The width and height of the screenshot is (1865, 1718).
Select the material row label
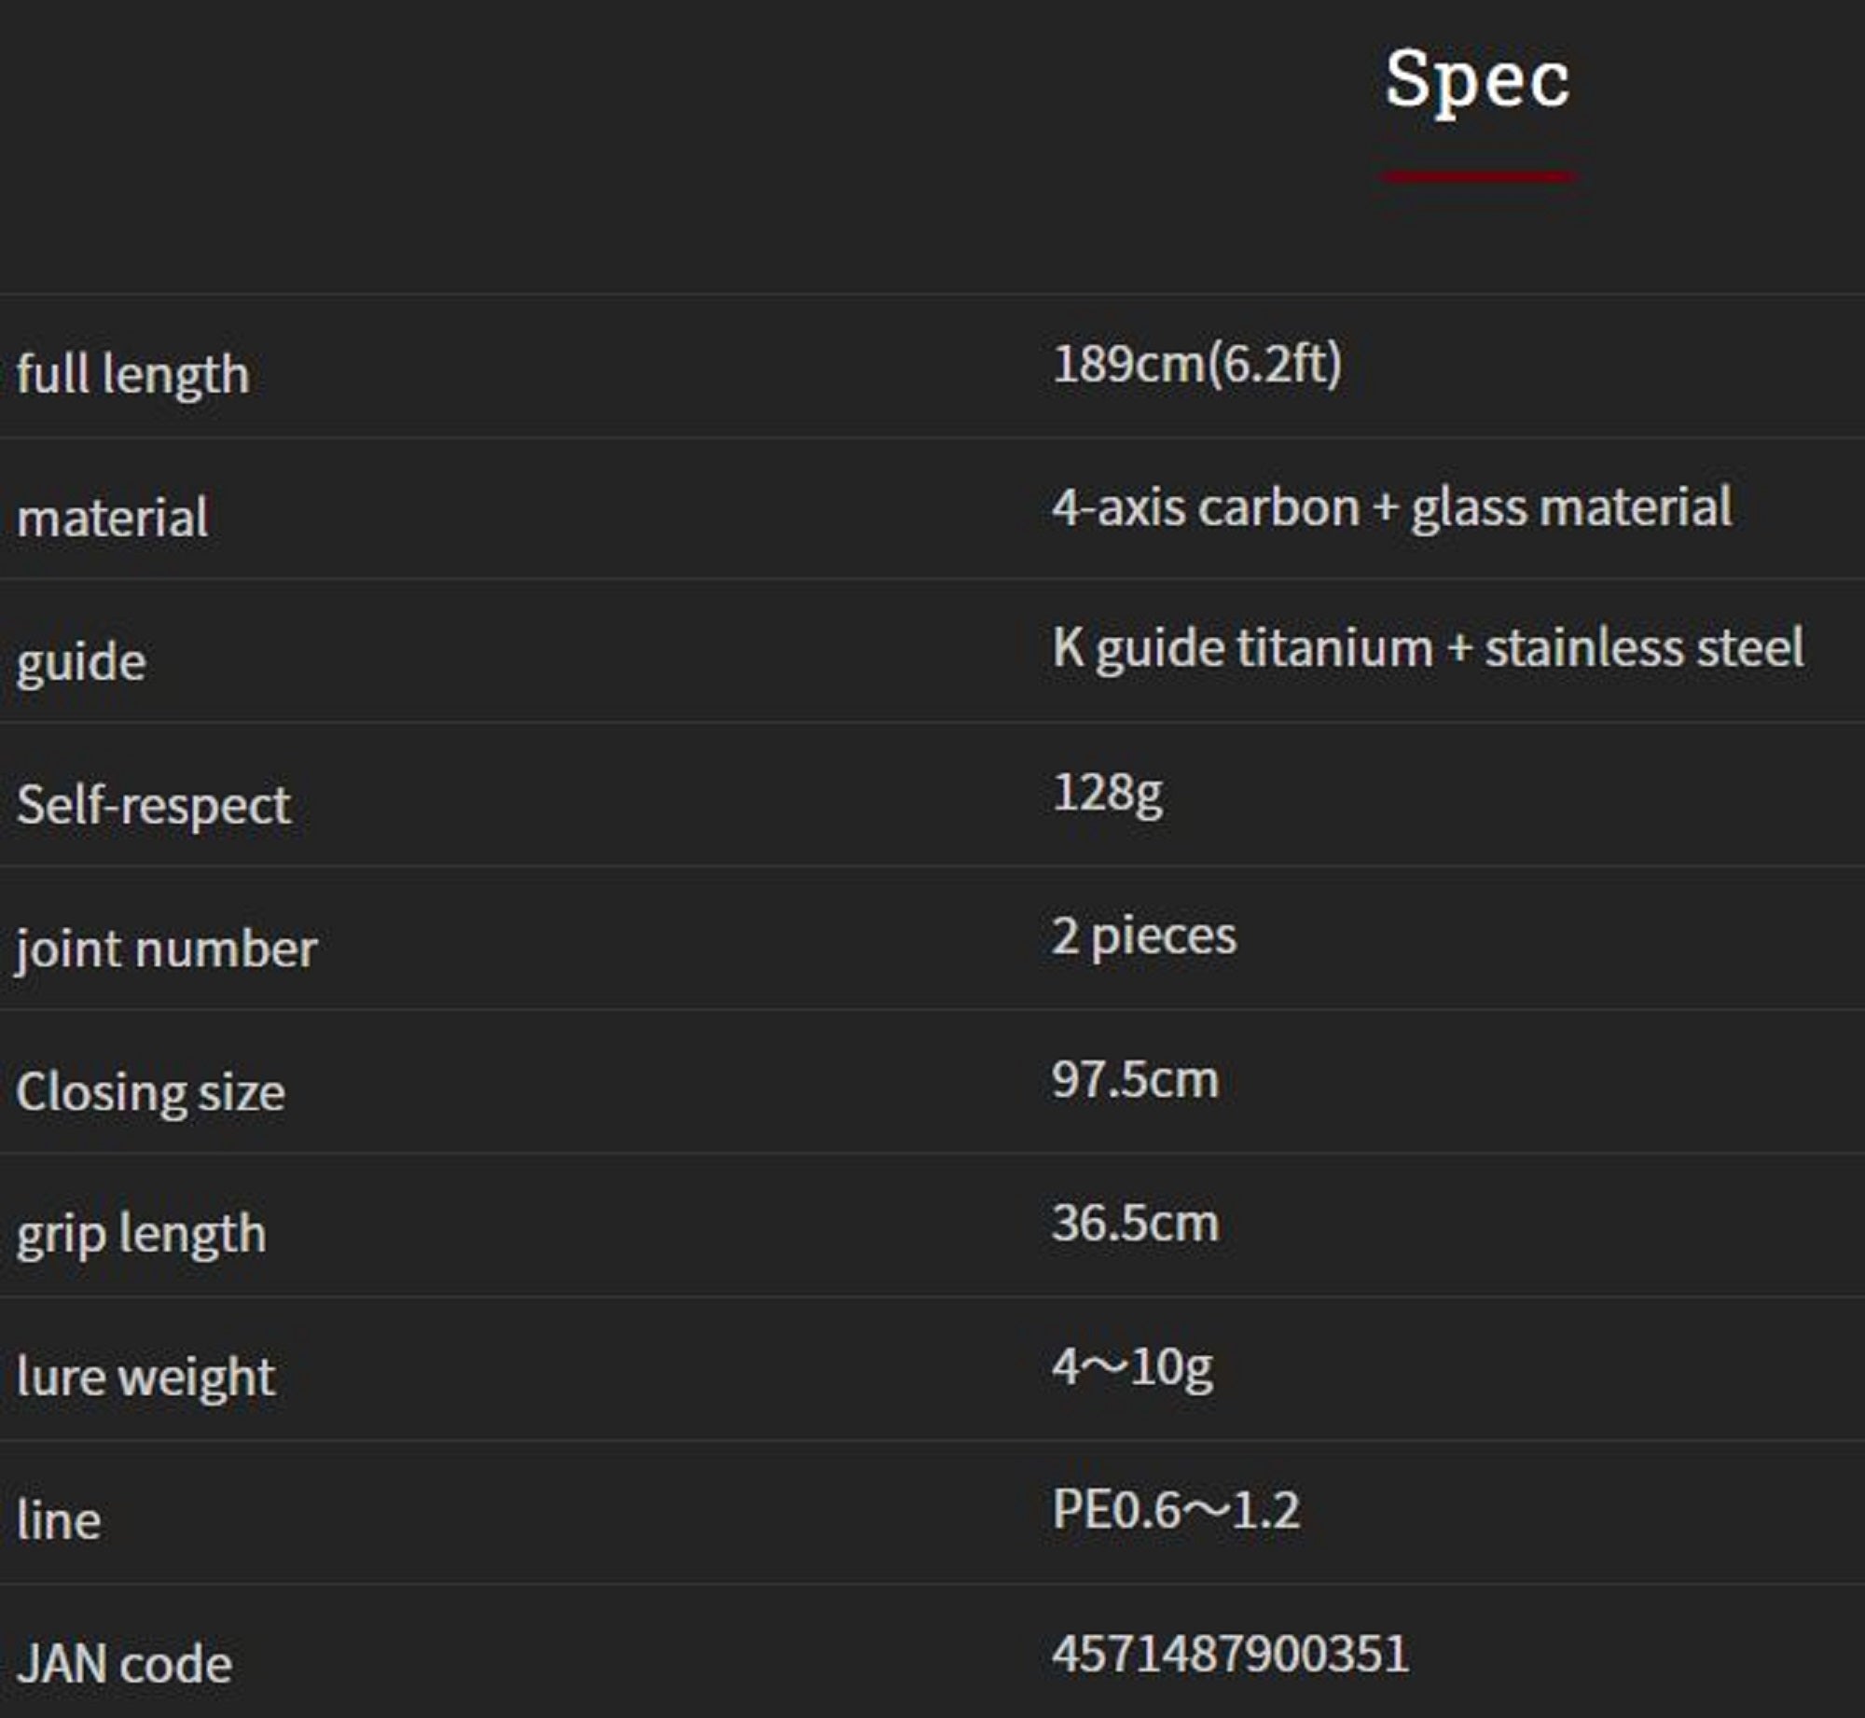pyautogui.click(x=112, y=518)
